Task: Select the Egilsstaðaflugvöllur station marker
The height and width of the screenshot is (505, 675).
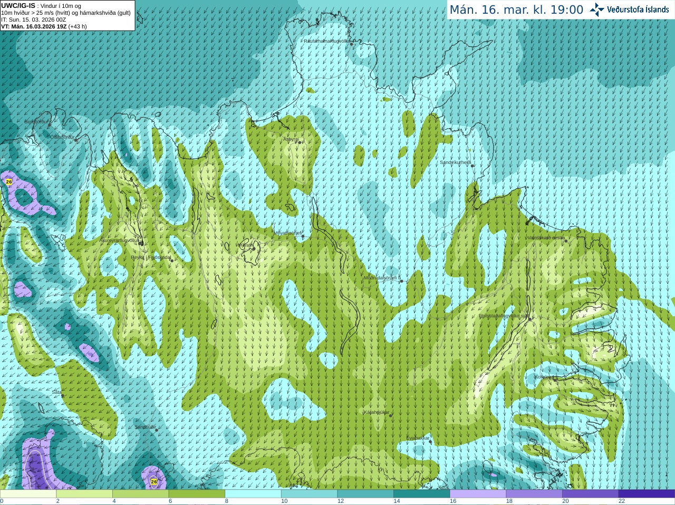Action: (x=530, y=319)
